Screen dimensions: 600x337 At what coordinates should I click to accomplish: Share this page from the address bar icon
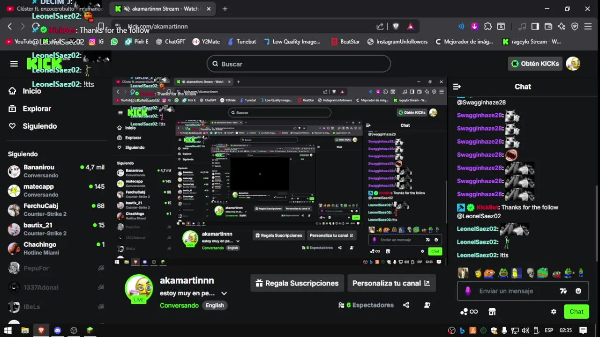tap(380, 26)
